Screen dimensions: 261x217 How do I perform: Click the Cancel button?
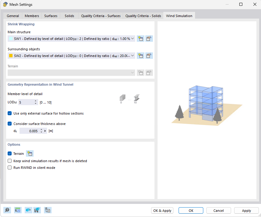pyautogui.click(x=219, y=211)
